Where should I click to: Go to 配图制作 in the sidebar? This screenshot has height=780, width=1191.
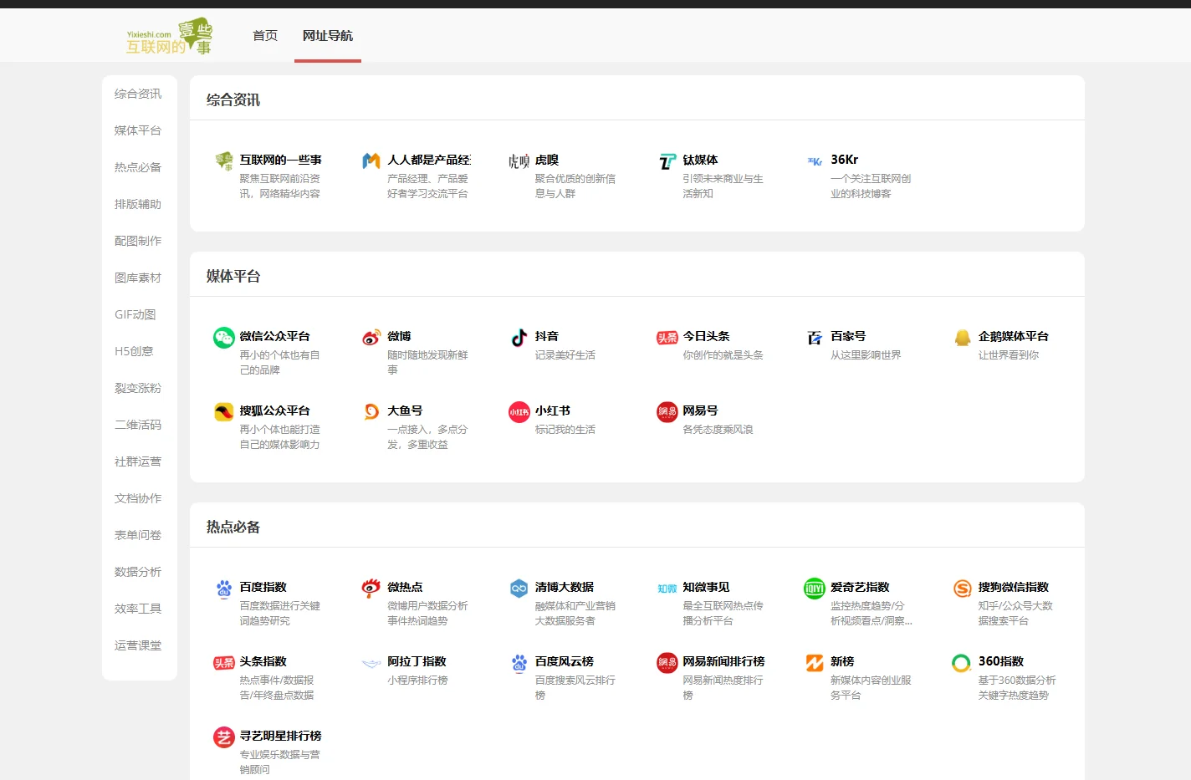coord(138,241)
